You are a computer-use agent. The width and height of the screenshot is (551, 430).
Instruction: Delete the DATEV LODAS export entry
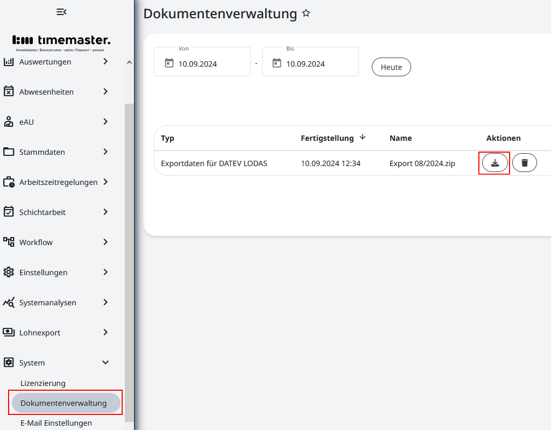[524, 163]
